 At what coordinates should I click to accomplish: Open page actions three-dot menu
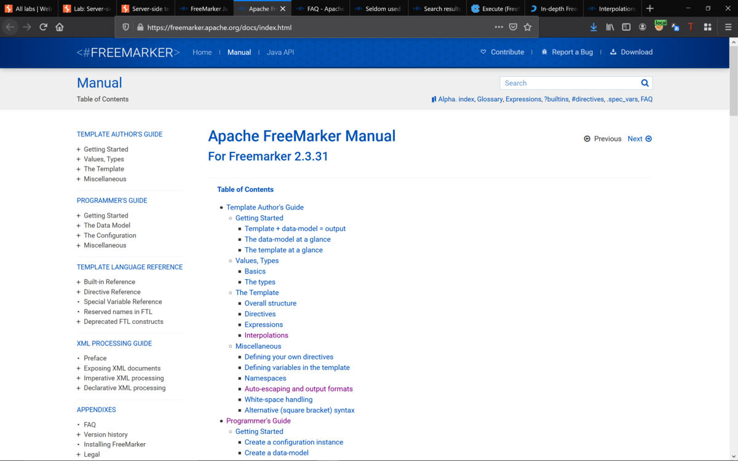[499, 27]
